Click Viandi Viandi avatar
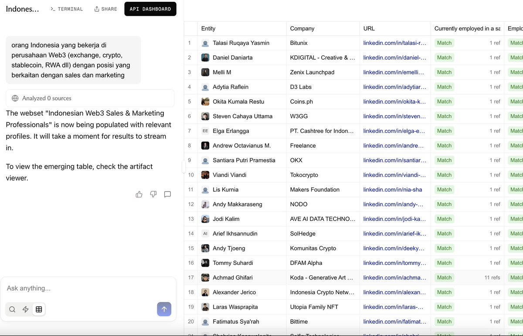The width and height of the screenshot is (523, 336). pos(205,175)
